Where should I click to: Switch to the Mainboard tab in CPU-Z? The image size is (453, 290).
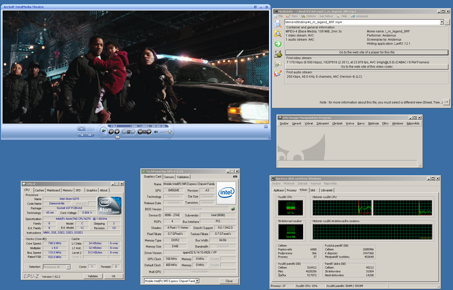pyautogui.click(x=53, y=190)
